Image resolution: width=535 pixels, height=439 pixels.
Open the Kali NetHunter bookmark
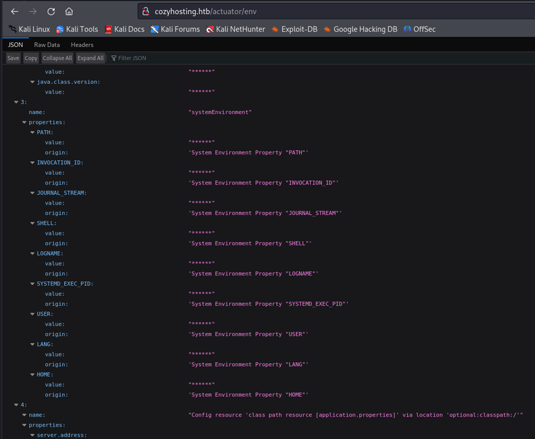236,29
